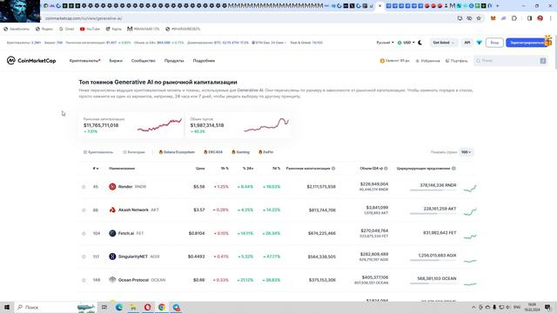The width and height of the screenshot is (557, 313).
Task: Sort by rank number column
Action: pos(96,169)
